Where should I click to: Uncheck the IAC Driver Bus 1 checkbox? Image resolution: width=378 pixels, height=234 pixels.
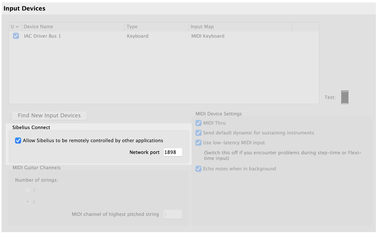click(16, 36)
